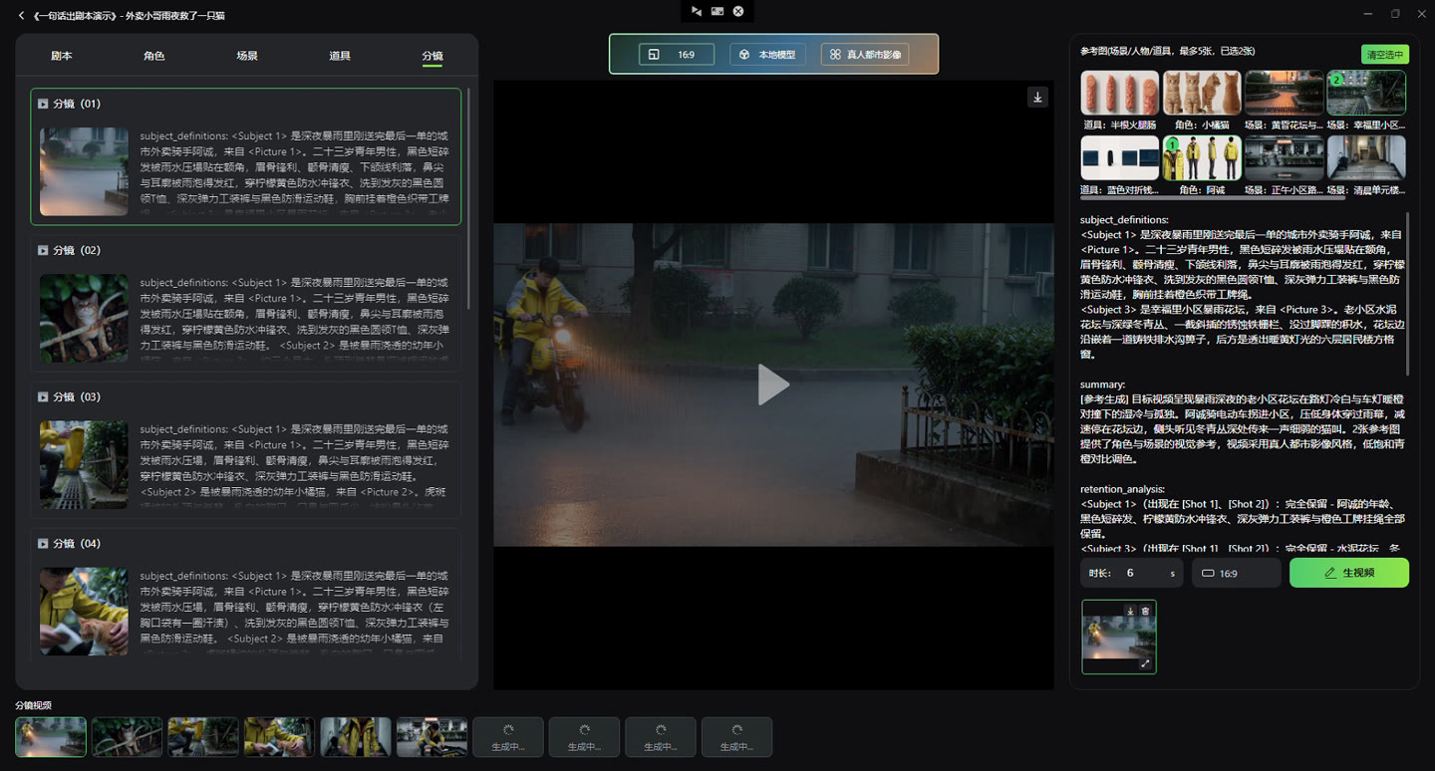Switch to the 剧本 tab
The height and width of the screenshot is (771, 1435).
62,56
